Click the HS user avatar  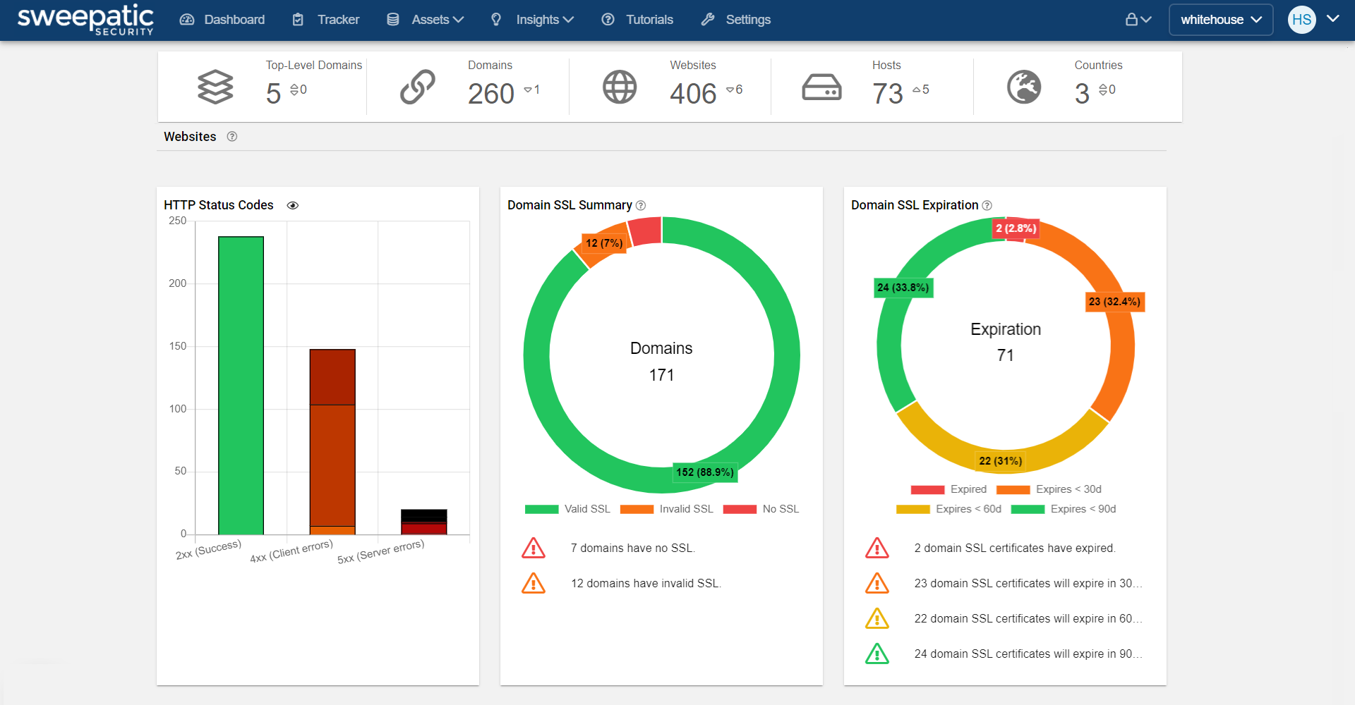click(x=1301, y=20)
